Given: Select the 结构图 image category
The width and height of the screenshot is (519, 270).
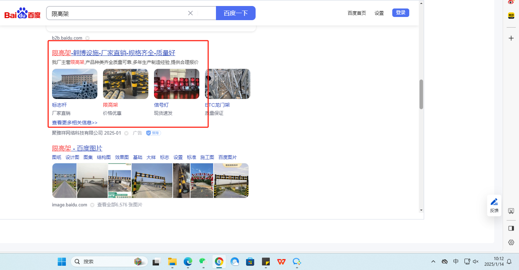Looking at the screenshot, I should [104, 157].
